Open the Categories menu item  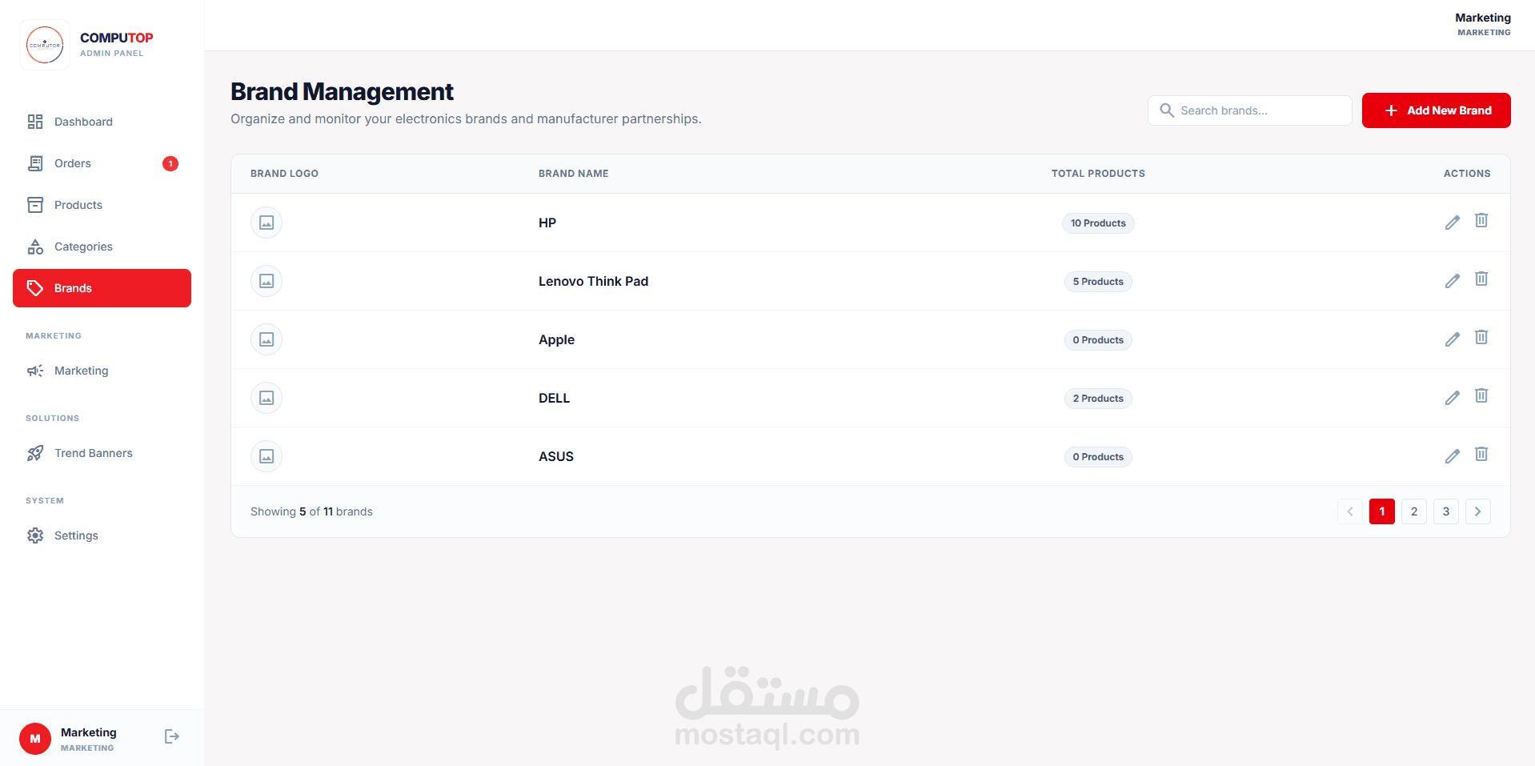tap(102, 247)
